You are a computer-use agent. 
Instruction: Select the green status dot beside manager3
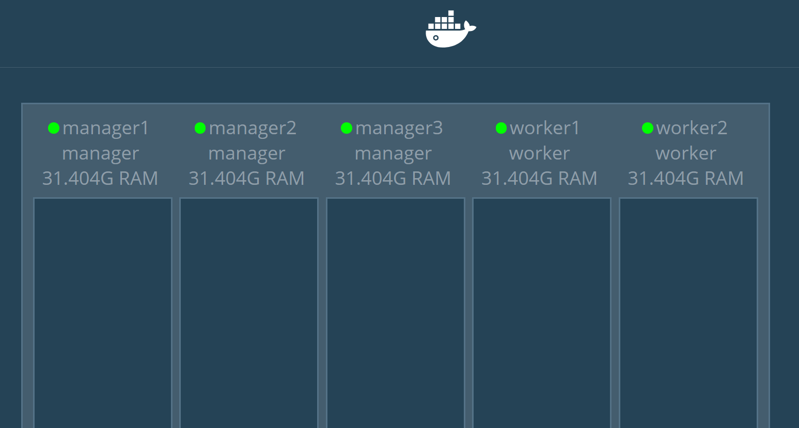347,128
